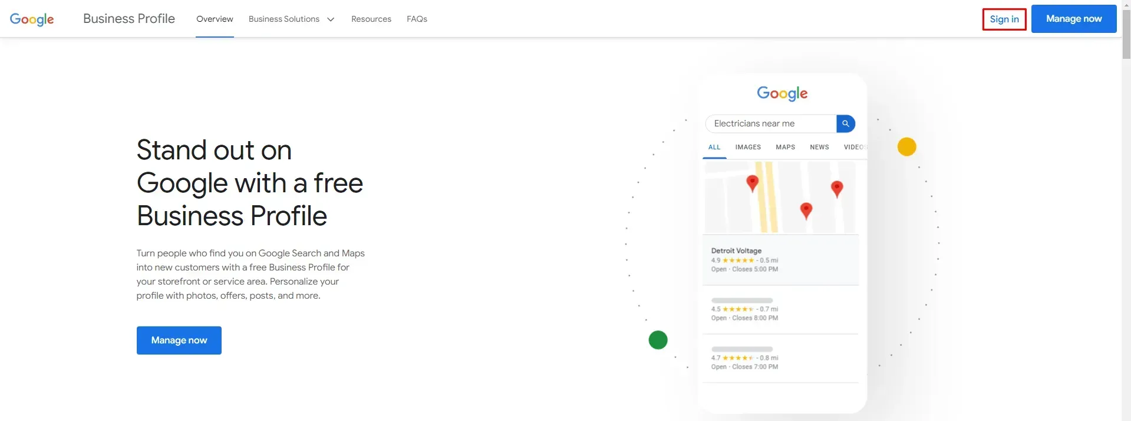Click Open Closes 7:00 PM text
Image resolution: width=1131 pixels, height=421 pixels.
click(744, 367)
